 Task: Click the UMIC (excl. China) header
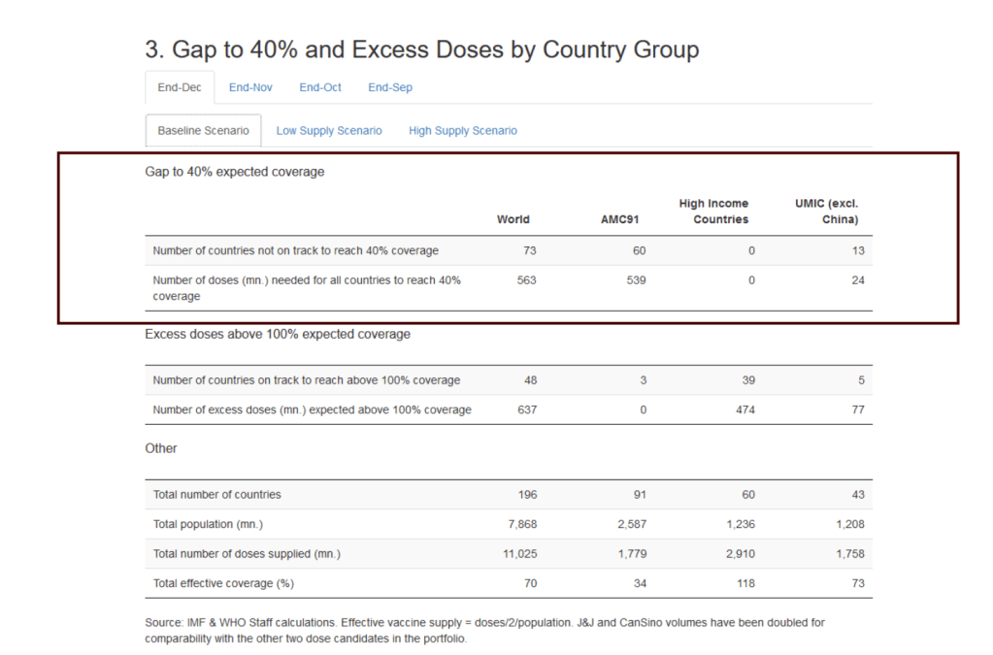click(x=826, y=212)
